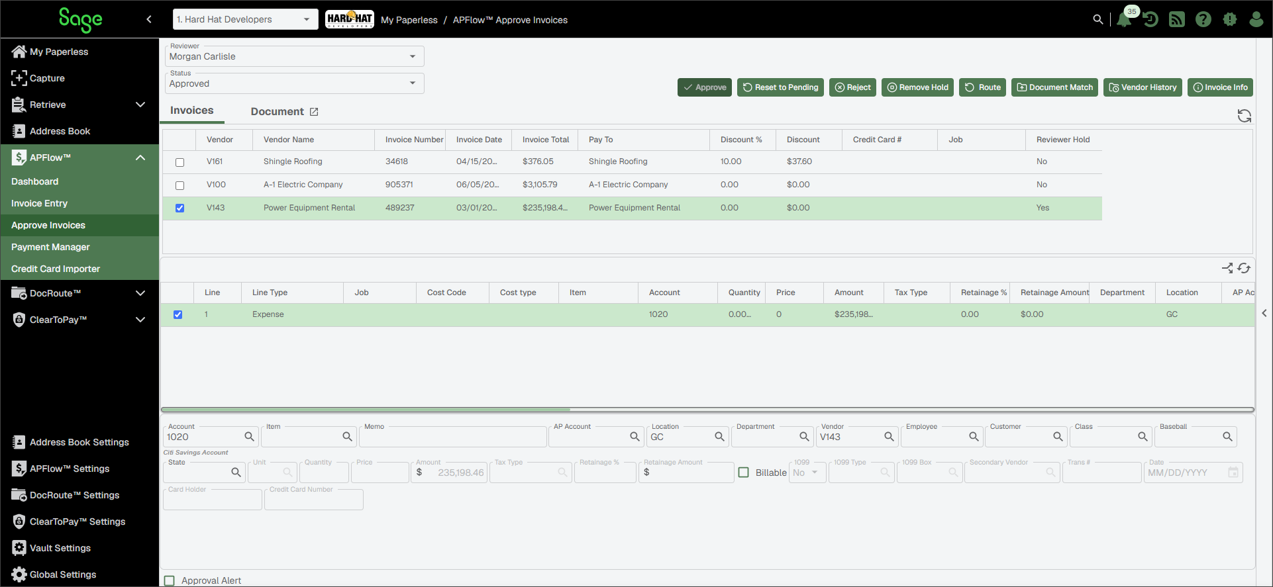Open the Employee lookup magnifier
The width and height of the screenshot is (1273, 587).
click(974, 437)
